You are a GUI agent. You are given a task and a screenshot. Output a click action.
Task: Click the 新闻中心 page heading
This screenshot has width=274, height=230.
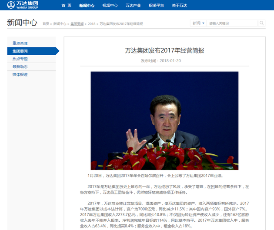click(22, 23)
